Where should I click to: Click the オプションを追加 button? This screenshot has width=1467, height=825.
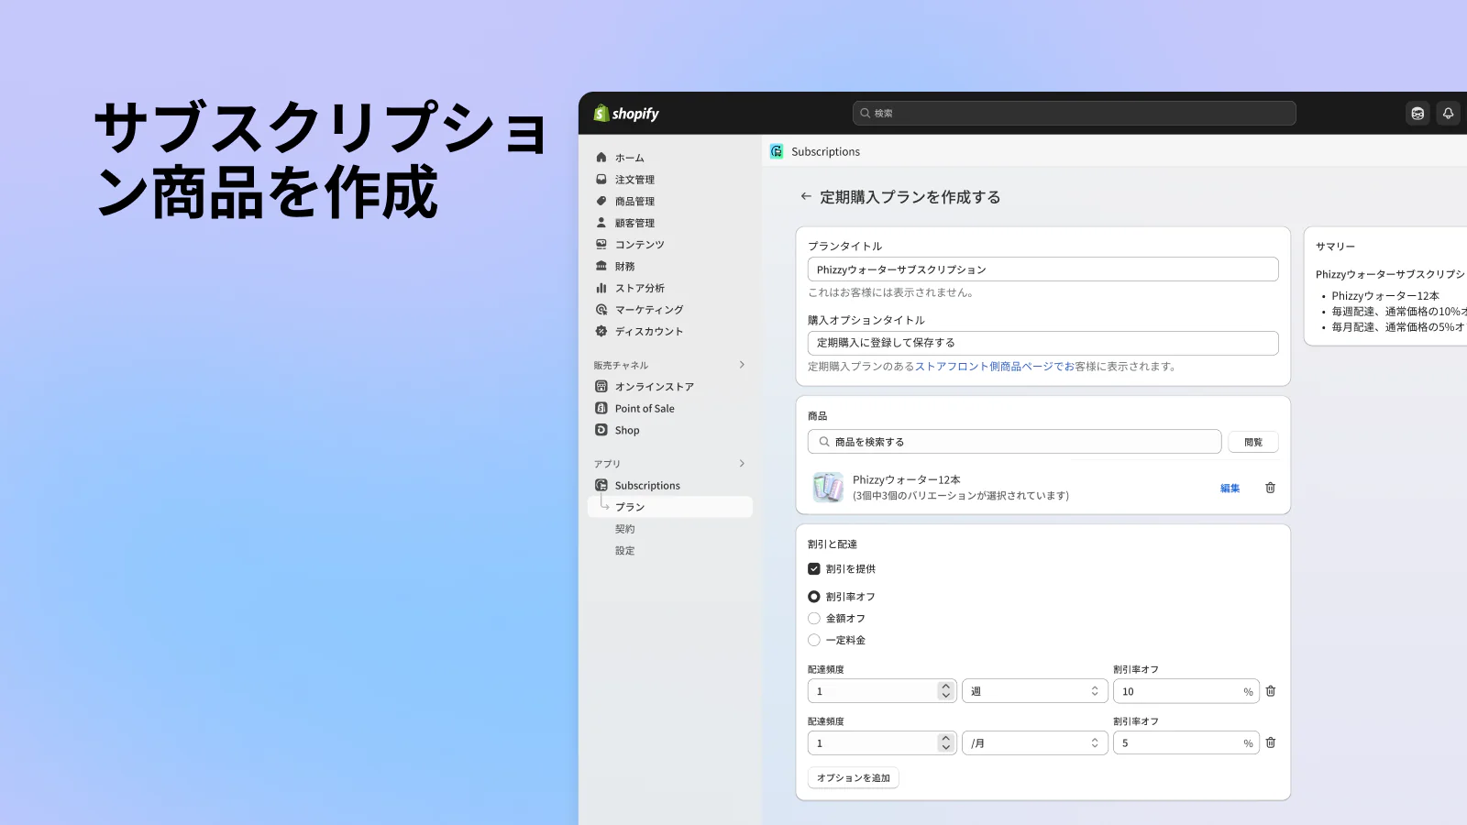point(853,777)
